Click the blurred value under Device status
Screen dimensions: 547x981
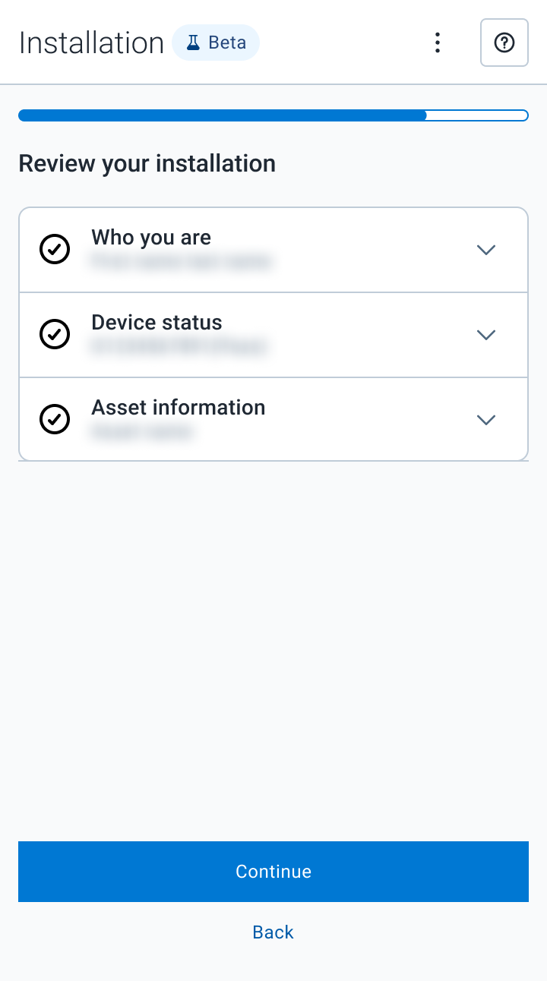click(x=179, y=347)
